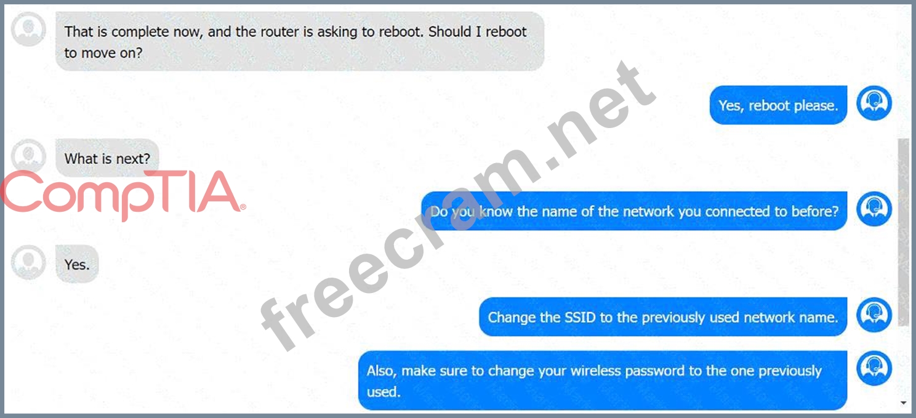Screen dimensions: 916x418
Task: Click the agent headset avatar beside network name question
Action: pos(874,209)
